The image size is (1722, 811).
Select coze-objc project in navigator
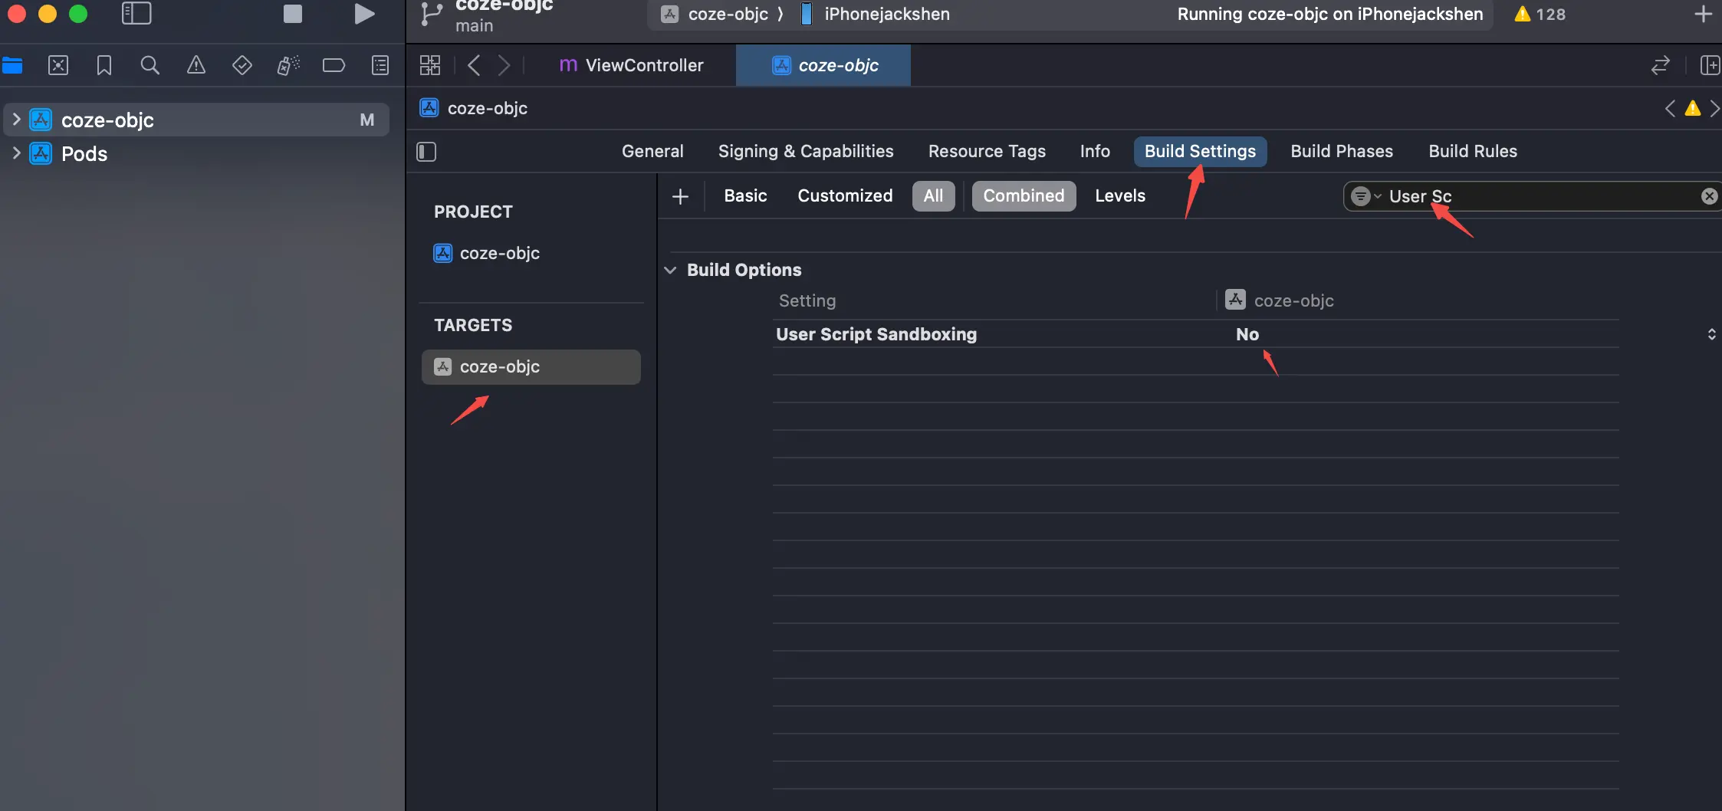pos(196,120)
